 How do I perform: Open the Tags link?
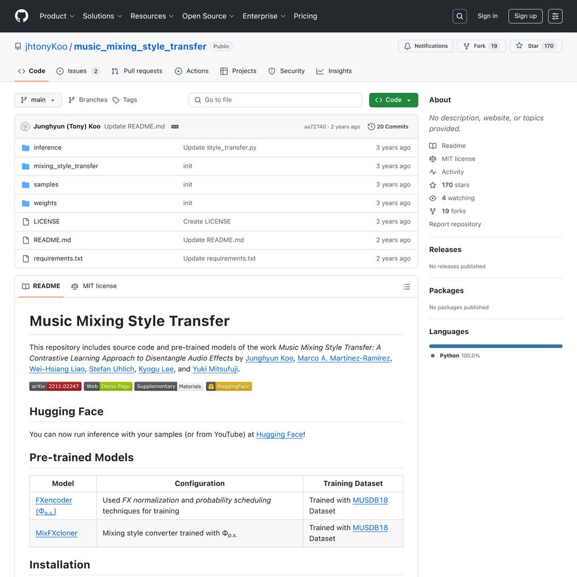(x=125, y=100)
